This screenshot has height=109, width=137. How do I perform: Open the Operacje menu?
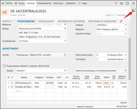(31, 3)
